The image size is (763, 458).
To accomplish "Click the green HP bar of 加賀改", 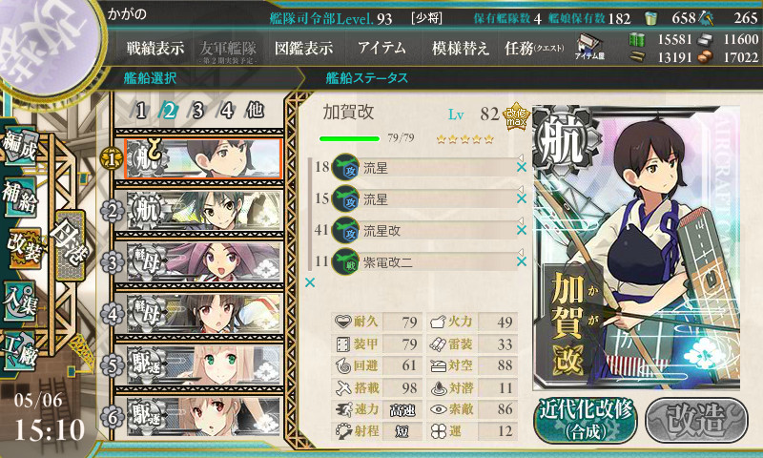I will coord(349,138).
